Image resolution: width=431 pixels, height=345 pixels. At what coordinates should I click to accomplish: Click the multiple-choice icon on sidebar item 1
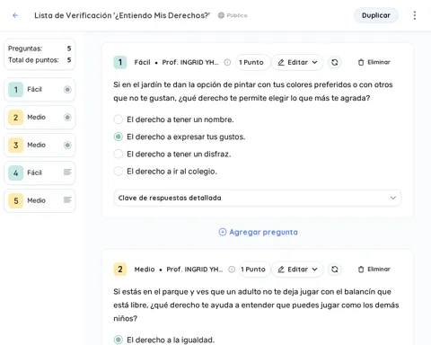coord(67,89)
